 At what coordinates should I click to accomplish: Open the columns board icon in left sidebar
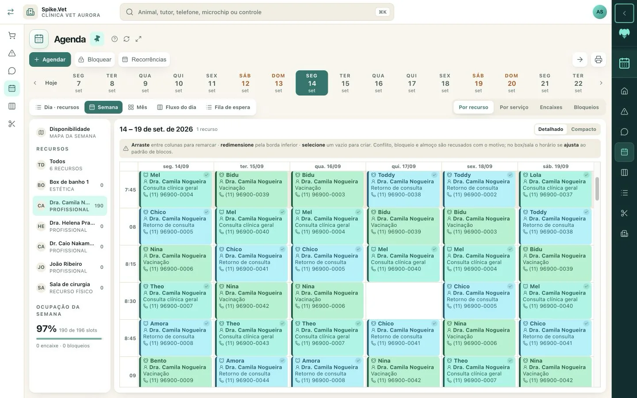12,106
